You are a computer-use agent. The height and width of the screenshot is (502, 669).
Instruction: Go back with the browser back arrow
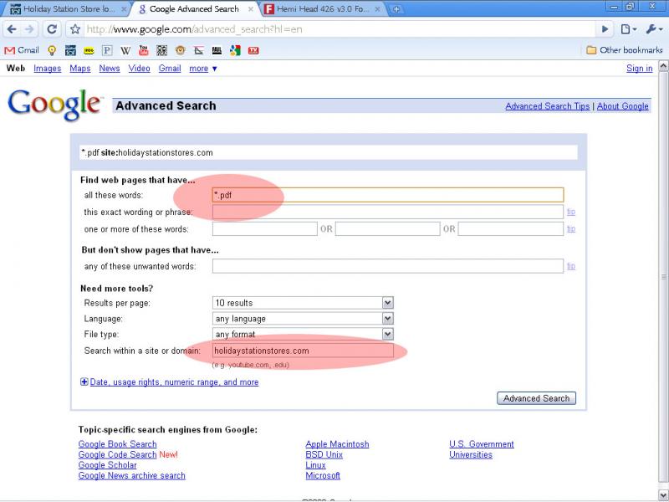pyautogui.click(x=12, y=29)
